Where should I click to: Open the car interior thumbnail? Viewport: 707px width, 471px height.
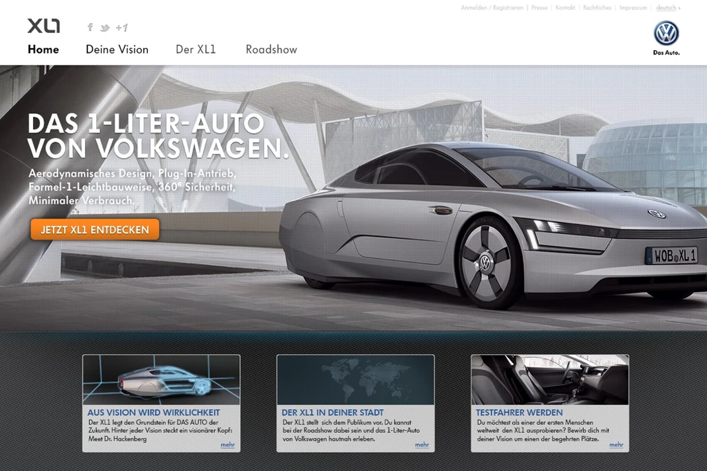click(x=550, y=380)
